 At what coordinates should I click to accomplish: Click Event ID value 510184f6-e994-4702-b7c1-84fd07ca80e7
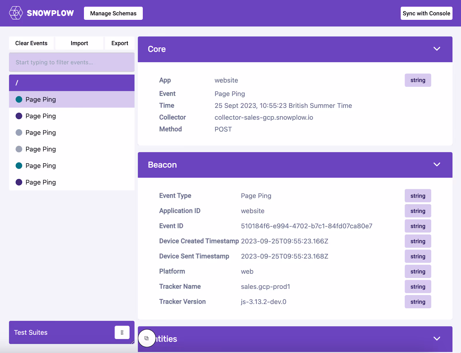(307, 226)
